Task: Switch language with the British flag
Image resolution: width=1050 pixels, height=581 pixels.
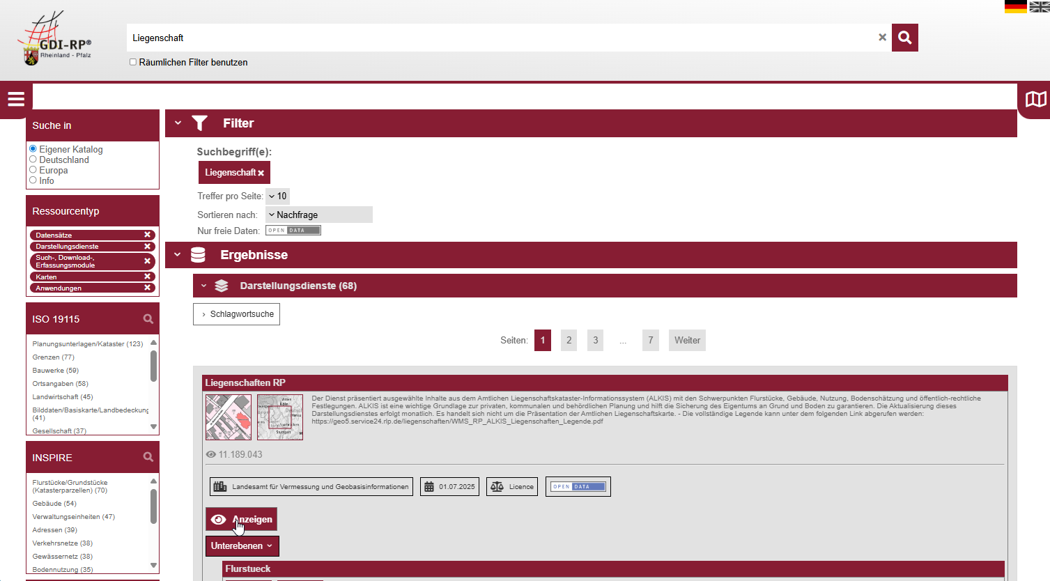Action: pos(1039,6)
